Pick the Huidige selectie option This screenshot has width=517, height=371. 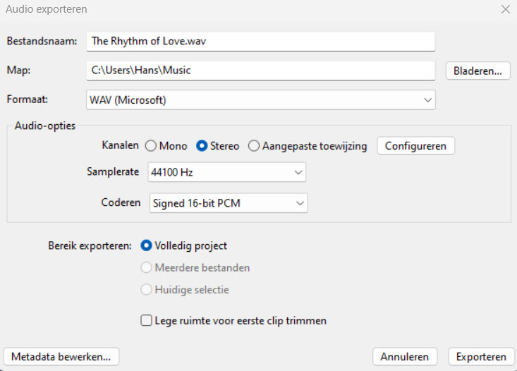(147, 289)
